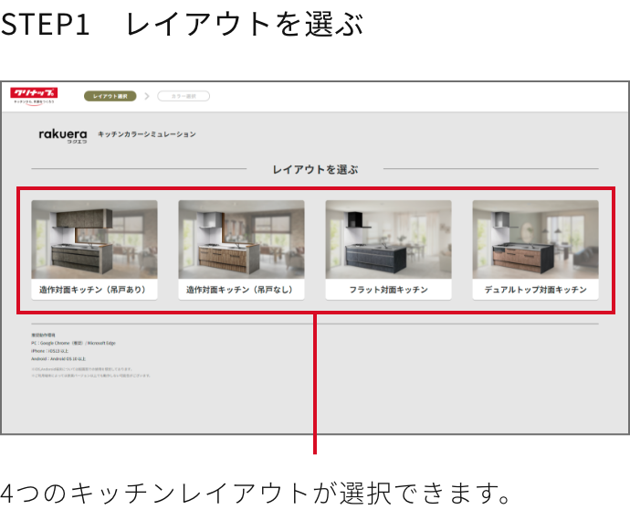This screenshot has width=630, height=510.
Task: Select the レイアウト選択 step pill
Action: point(110,96)
